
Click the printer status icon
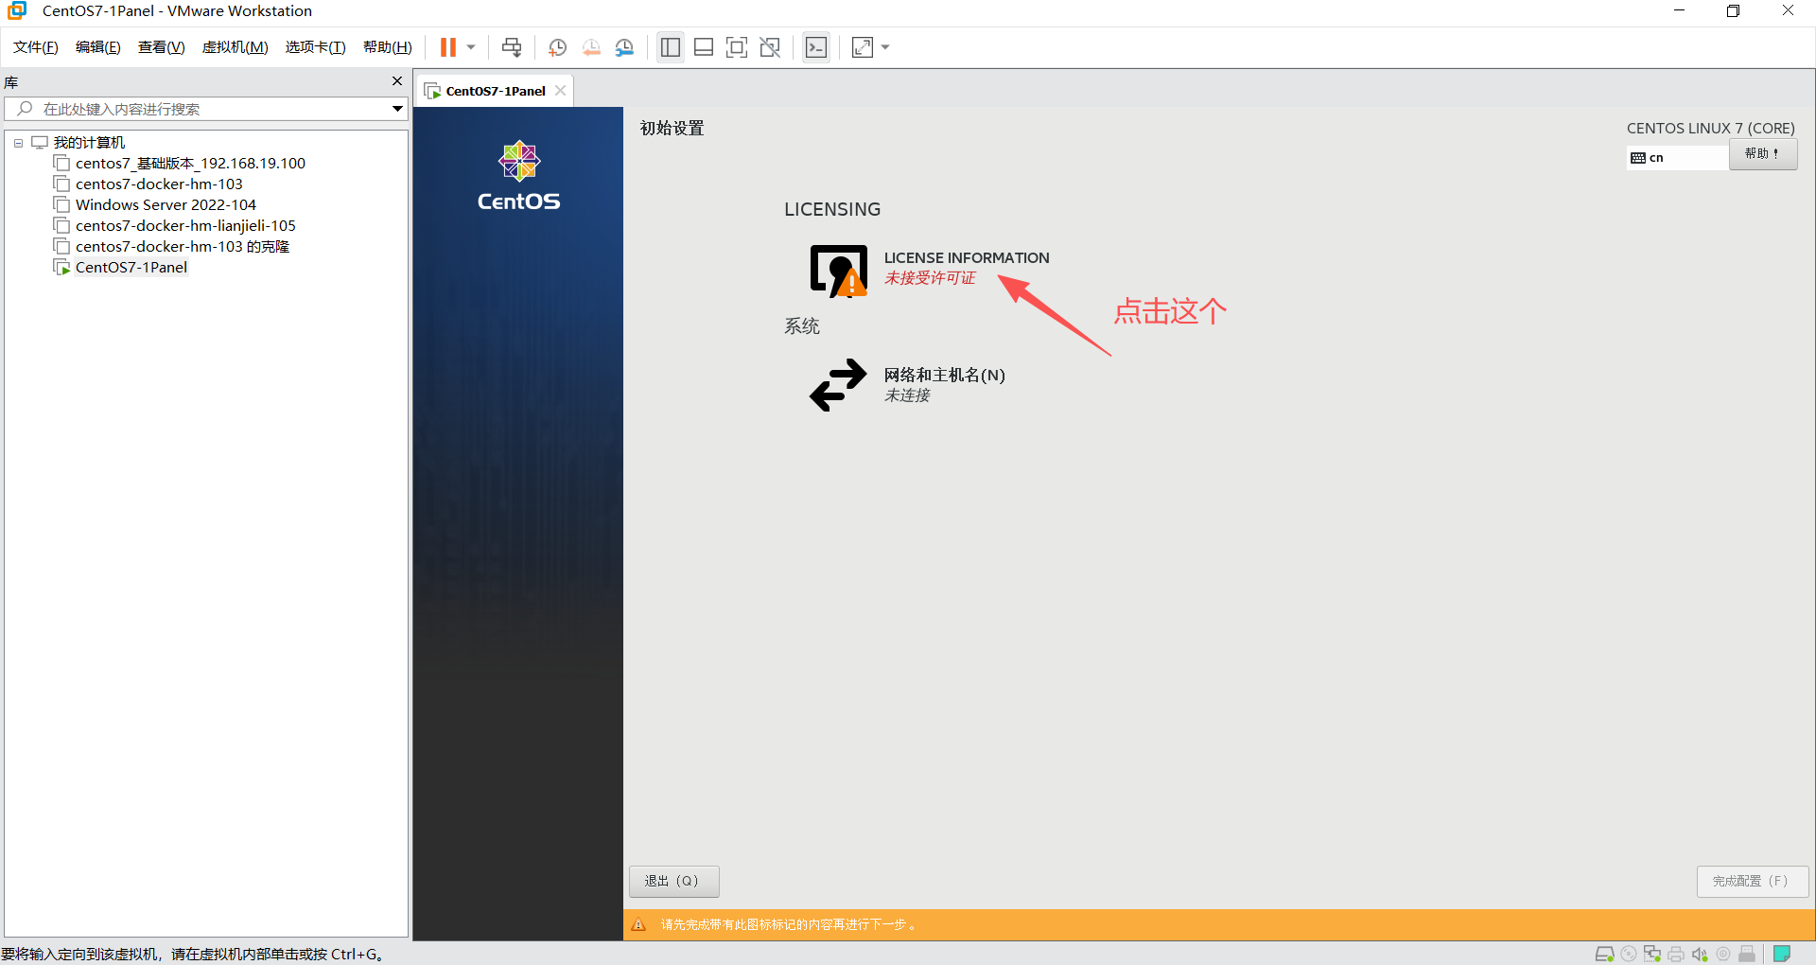[1676, 954]
